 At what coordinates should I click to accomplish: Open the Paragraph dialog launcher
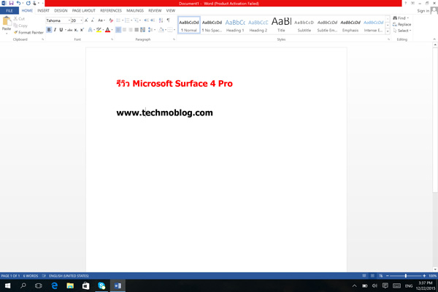[174, 39]
